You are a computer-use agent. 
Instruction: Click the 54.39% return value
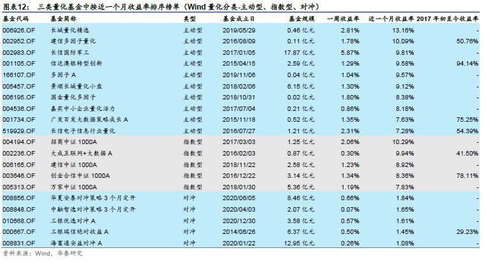[x=467, y=131]
